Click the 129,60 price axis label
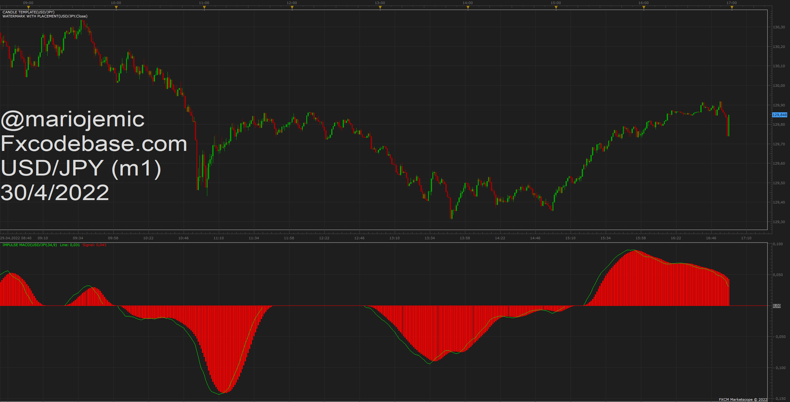Viewport: 790px width, 402px height. point(779,163)
